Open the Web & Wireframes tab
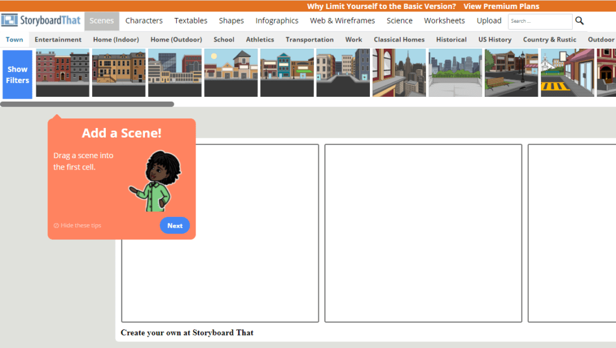 pyautogui.click(x=342, y=21)
